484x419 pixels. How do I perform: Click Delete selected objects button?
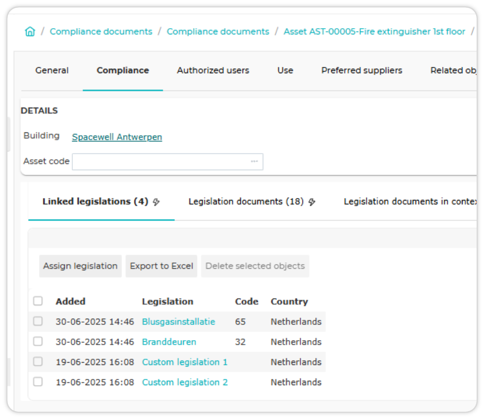coord(255,266)
